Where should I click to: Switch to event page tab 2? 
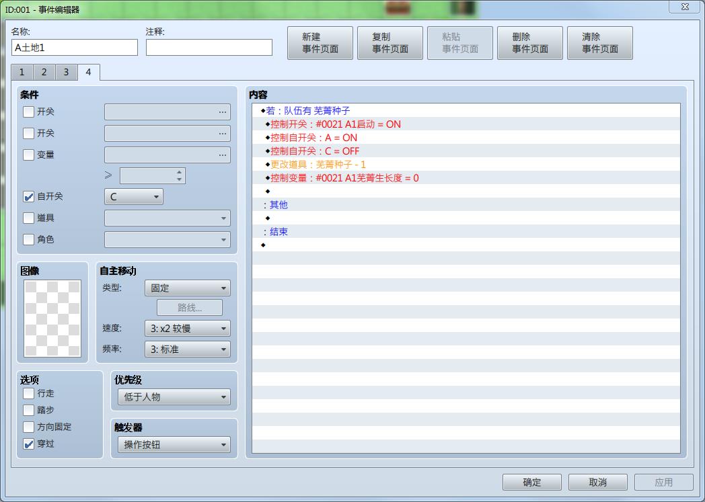[44, 73]
